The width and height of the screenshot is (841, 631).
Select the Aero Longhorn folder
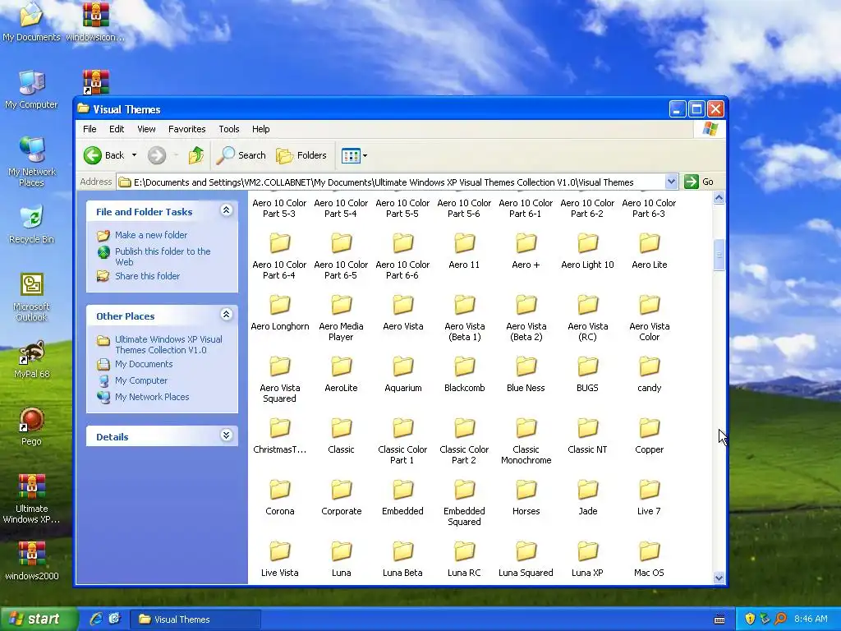[x=280, y=313]
